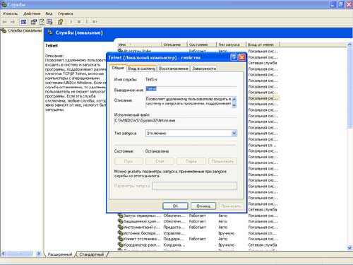The width and height of the screenshot is (353, 265).
Task: Close the Telnet properties dialog with X
Action: (242, 57)
